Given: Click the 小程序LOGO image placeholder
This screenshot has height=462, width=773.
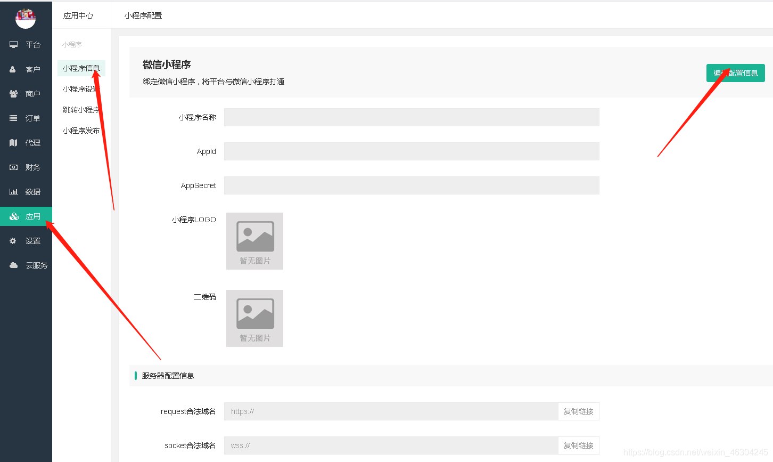Looking at the screenshot, I should 254,241.
